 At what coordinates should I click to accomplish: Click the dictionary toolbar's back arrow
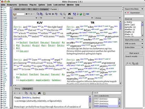point(15,93)
